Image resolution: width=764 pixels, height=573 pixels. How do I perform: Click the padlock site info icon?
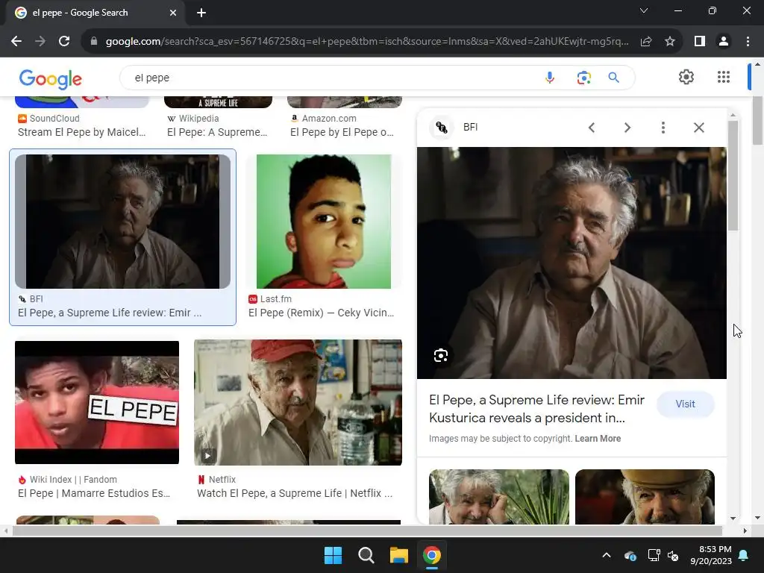(94, 42)
